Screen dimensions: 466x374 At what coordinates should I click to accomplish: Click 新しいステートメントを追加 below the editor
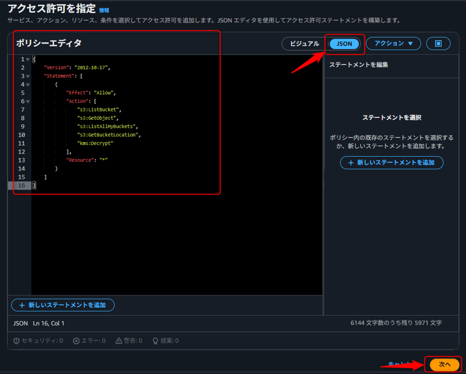point(63,305)
